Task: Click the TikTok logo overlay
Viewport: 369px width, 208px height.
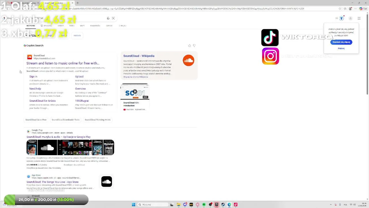Action: click(x=270, y=38)
